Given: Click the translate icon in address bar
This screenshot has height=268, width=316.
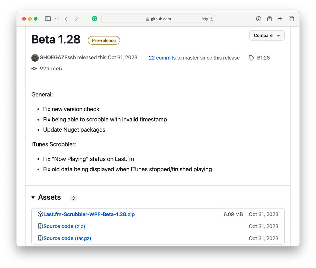Looking at the screenshot, I should point(205,19).
